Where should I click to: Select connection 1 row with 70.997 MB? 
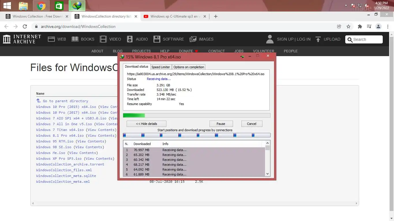click(x=194, y=150)
